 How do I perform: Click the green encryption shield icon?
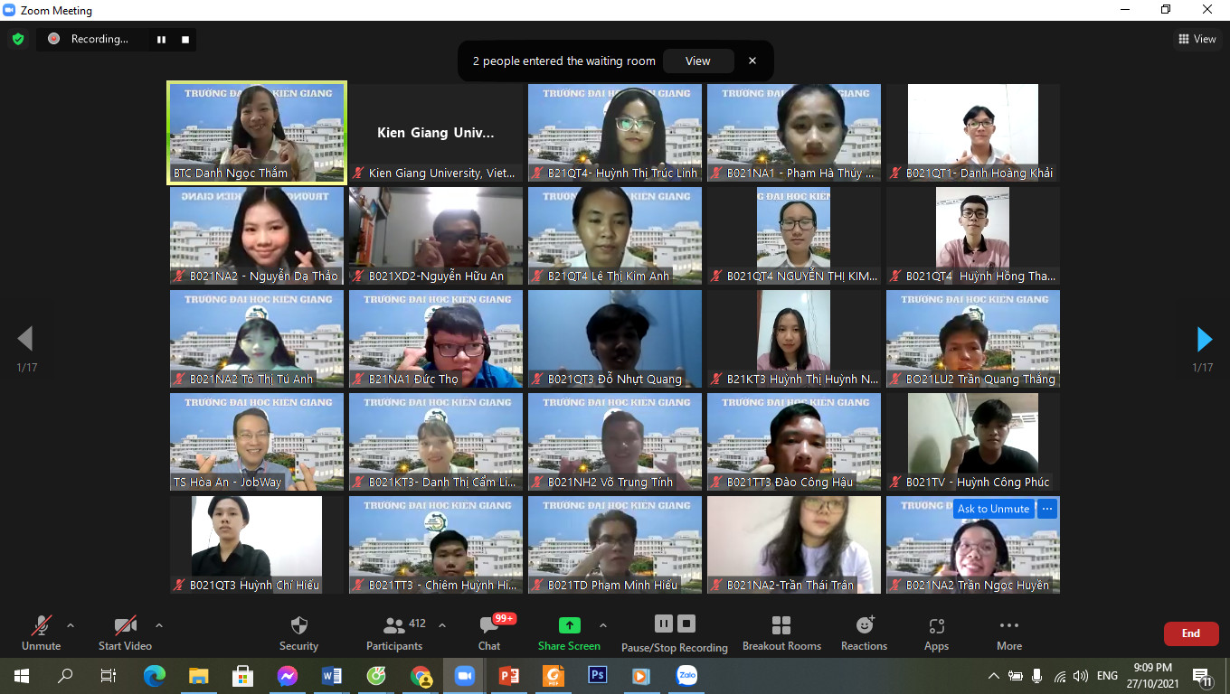(x=18, y=39)
